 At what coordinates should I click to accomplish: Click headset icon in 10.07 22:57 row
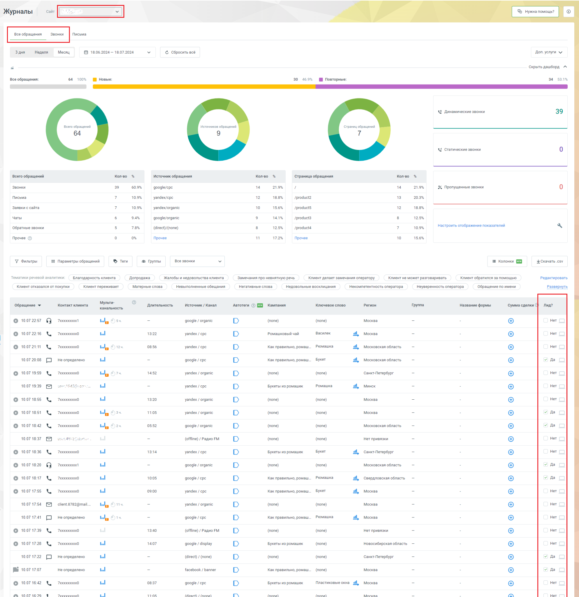point(49,321)
